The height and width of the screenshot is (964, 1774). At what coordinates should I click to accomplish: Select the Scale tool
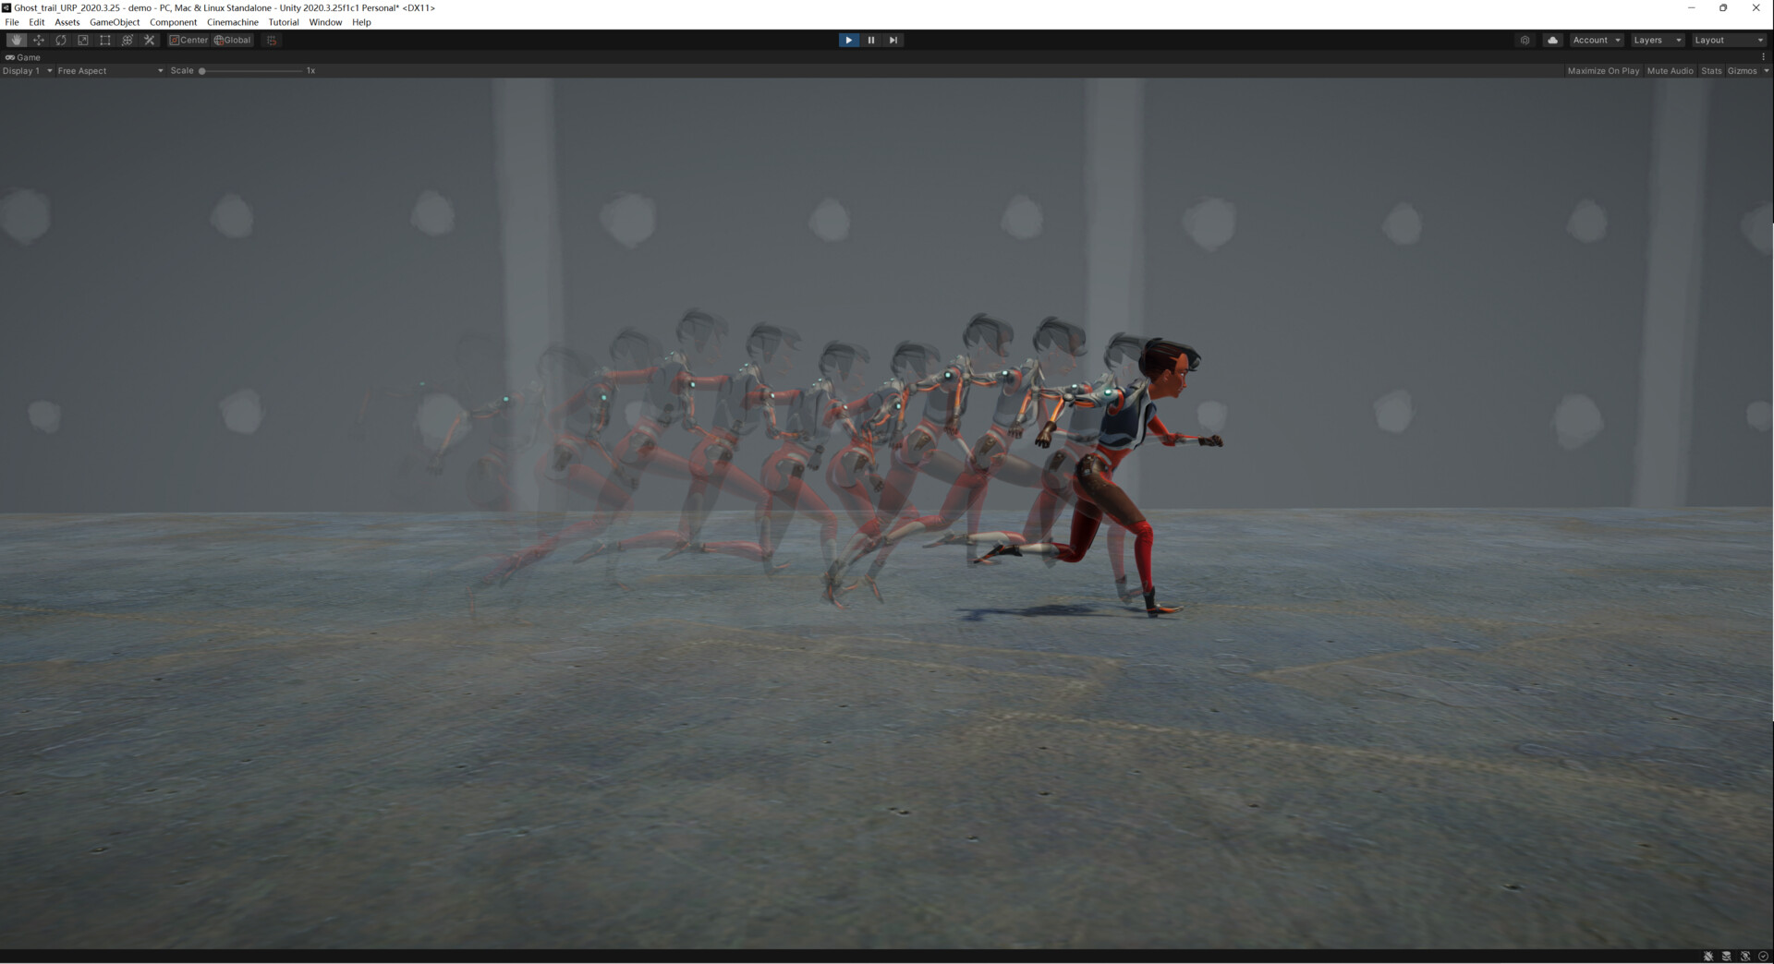tap(83, 40)
